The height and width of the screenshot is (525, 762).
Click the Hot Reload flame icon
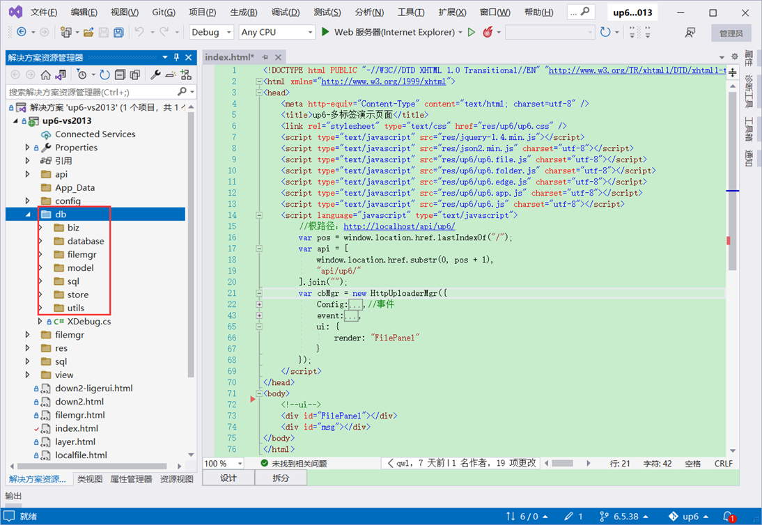click(x=488, y=32)
